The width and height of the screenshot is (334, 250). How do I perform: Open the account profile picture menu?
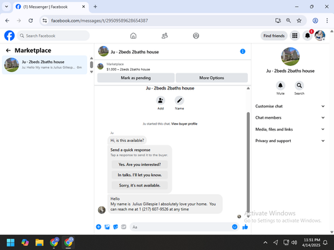(x=320, y=35)
